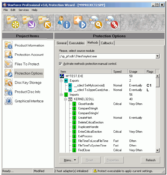
Task: Click the disc key toolbar icon
Action: (112, 22)
